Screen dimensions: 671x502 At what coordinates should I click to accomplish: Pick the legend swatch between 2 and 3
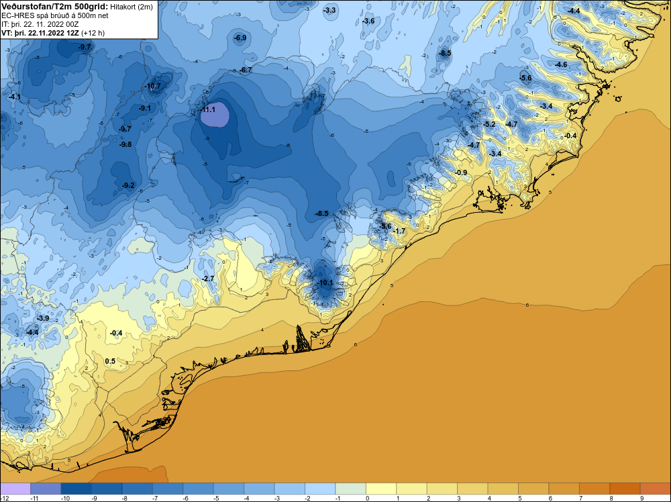point(442,489)
